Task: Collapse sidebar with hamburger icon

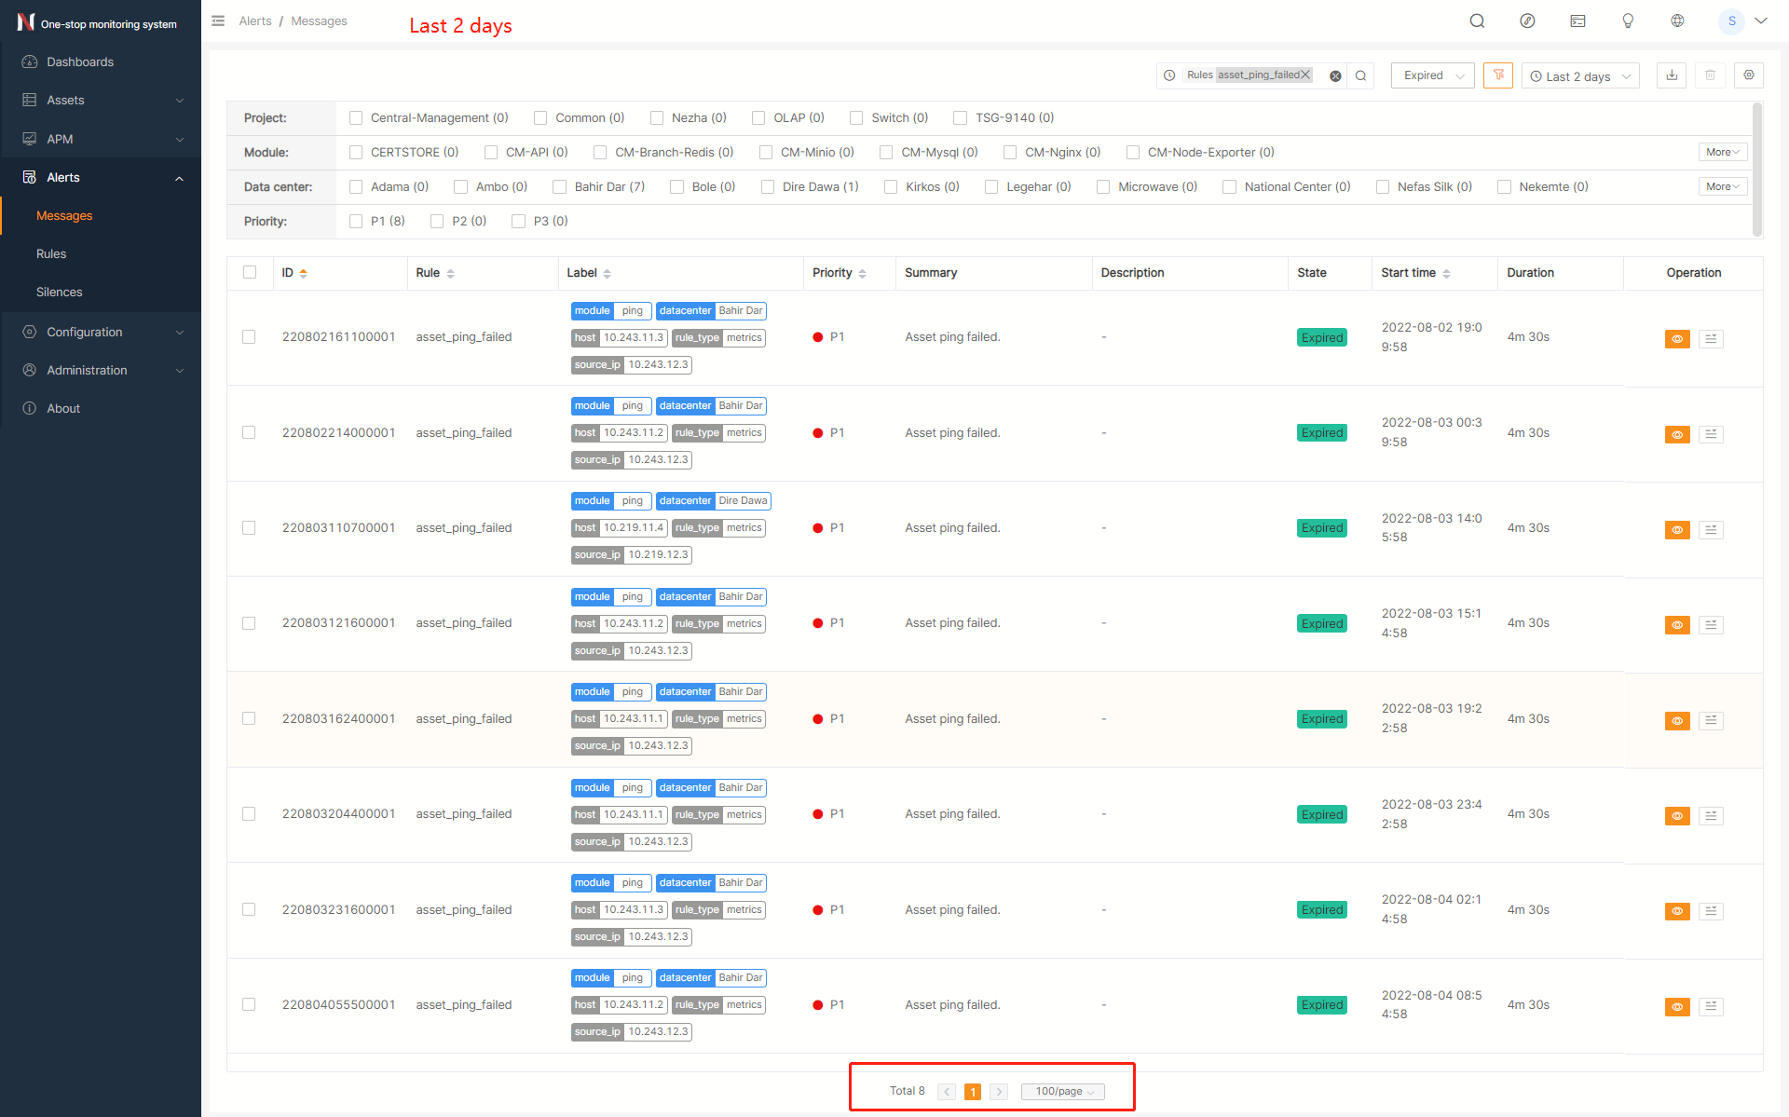Action: 218,20
